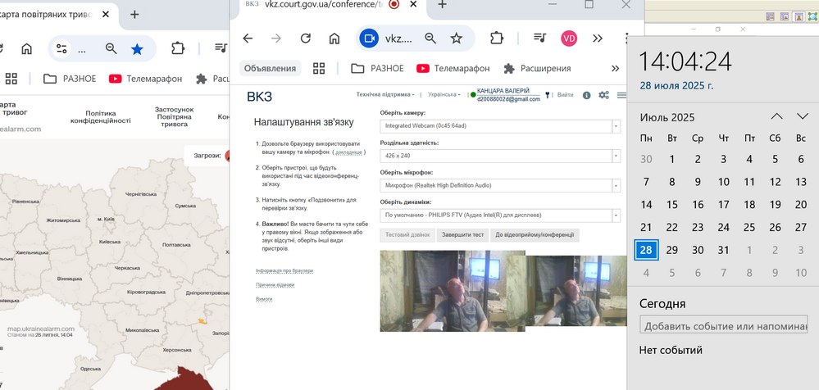Open media control icon in ВКЗ window toolbar
Screen dimensions: 819x390
539,38
